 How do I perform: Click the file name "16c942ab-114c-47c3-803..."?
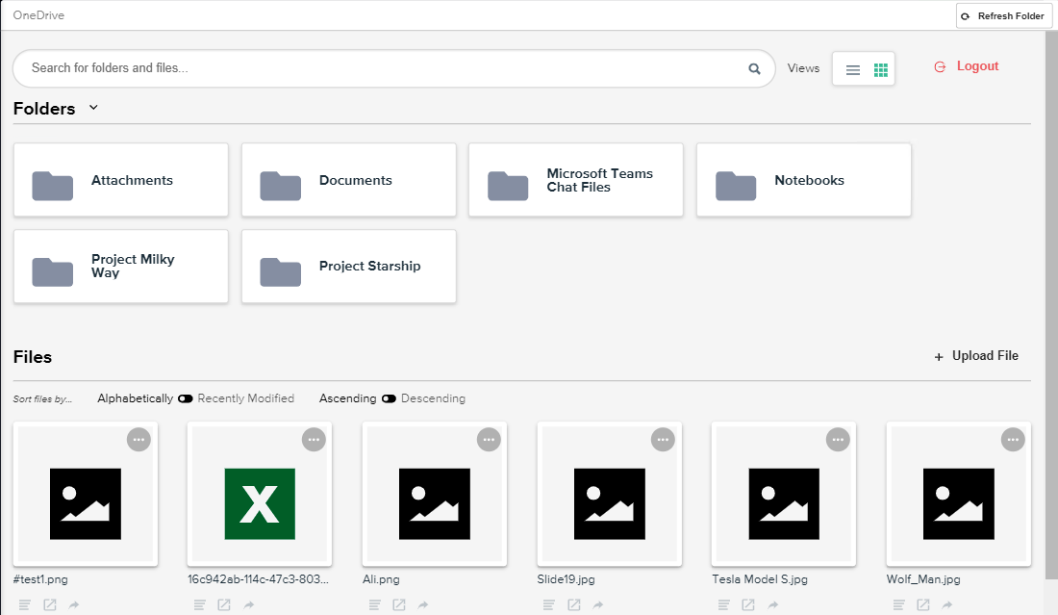click(x=259, y=579)
